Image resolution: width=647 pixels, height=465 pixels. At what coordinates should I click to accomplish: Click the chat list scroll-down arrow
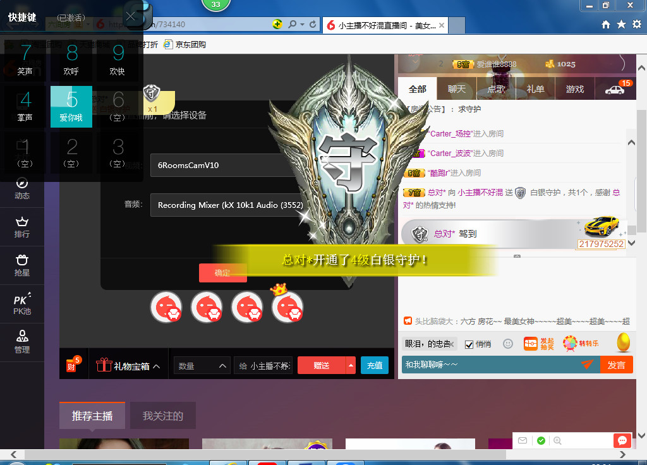(631, 243)
